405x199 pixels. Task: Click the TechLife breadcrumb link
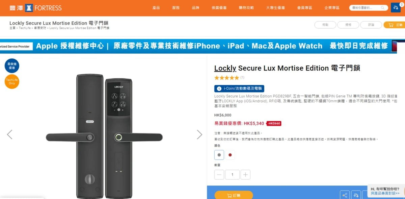click(x=25, y=28)
